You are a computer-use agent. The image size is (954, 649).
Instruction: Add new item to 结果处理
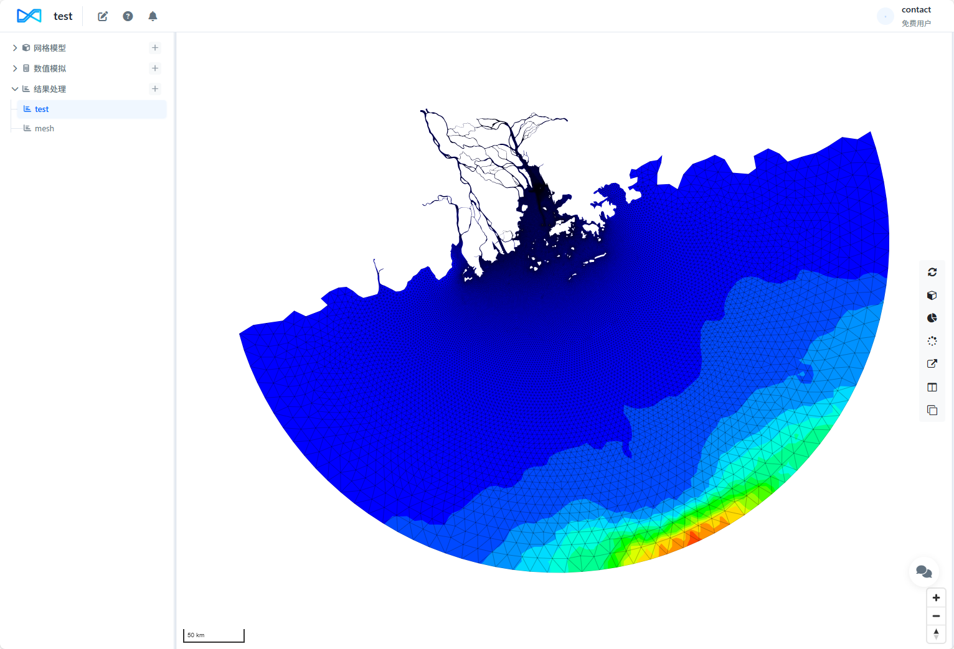click(155, 89)
